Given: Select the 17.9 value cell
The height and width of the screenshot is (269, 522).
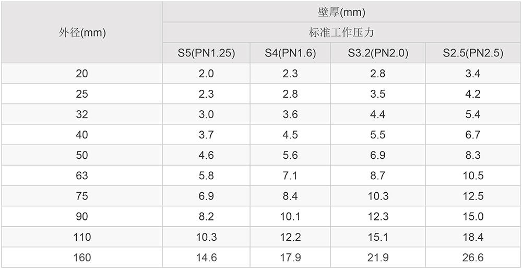Looking at the screenshot, I should pyautogui.click(x=290, y=258).
